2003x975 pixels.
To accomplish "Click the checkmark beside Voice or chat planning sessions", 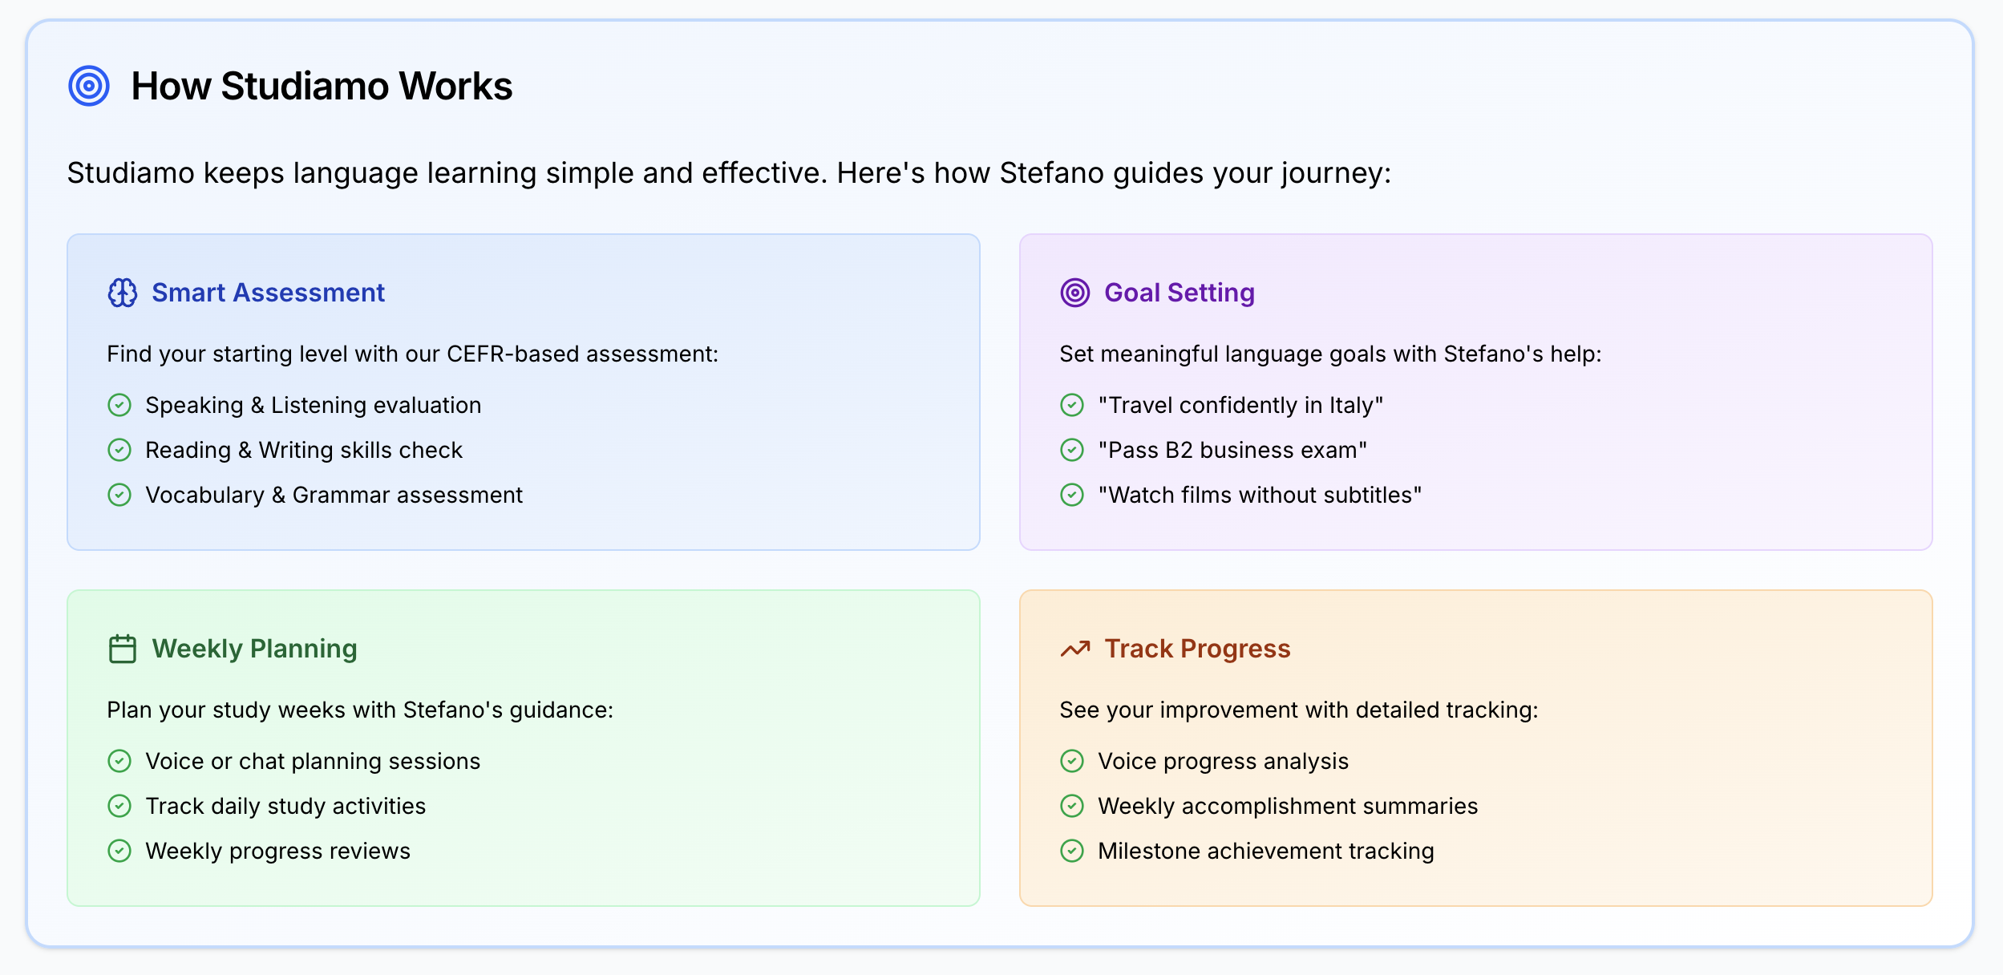I will point(119,761).
